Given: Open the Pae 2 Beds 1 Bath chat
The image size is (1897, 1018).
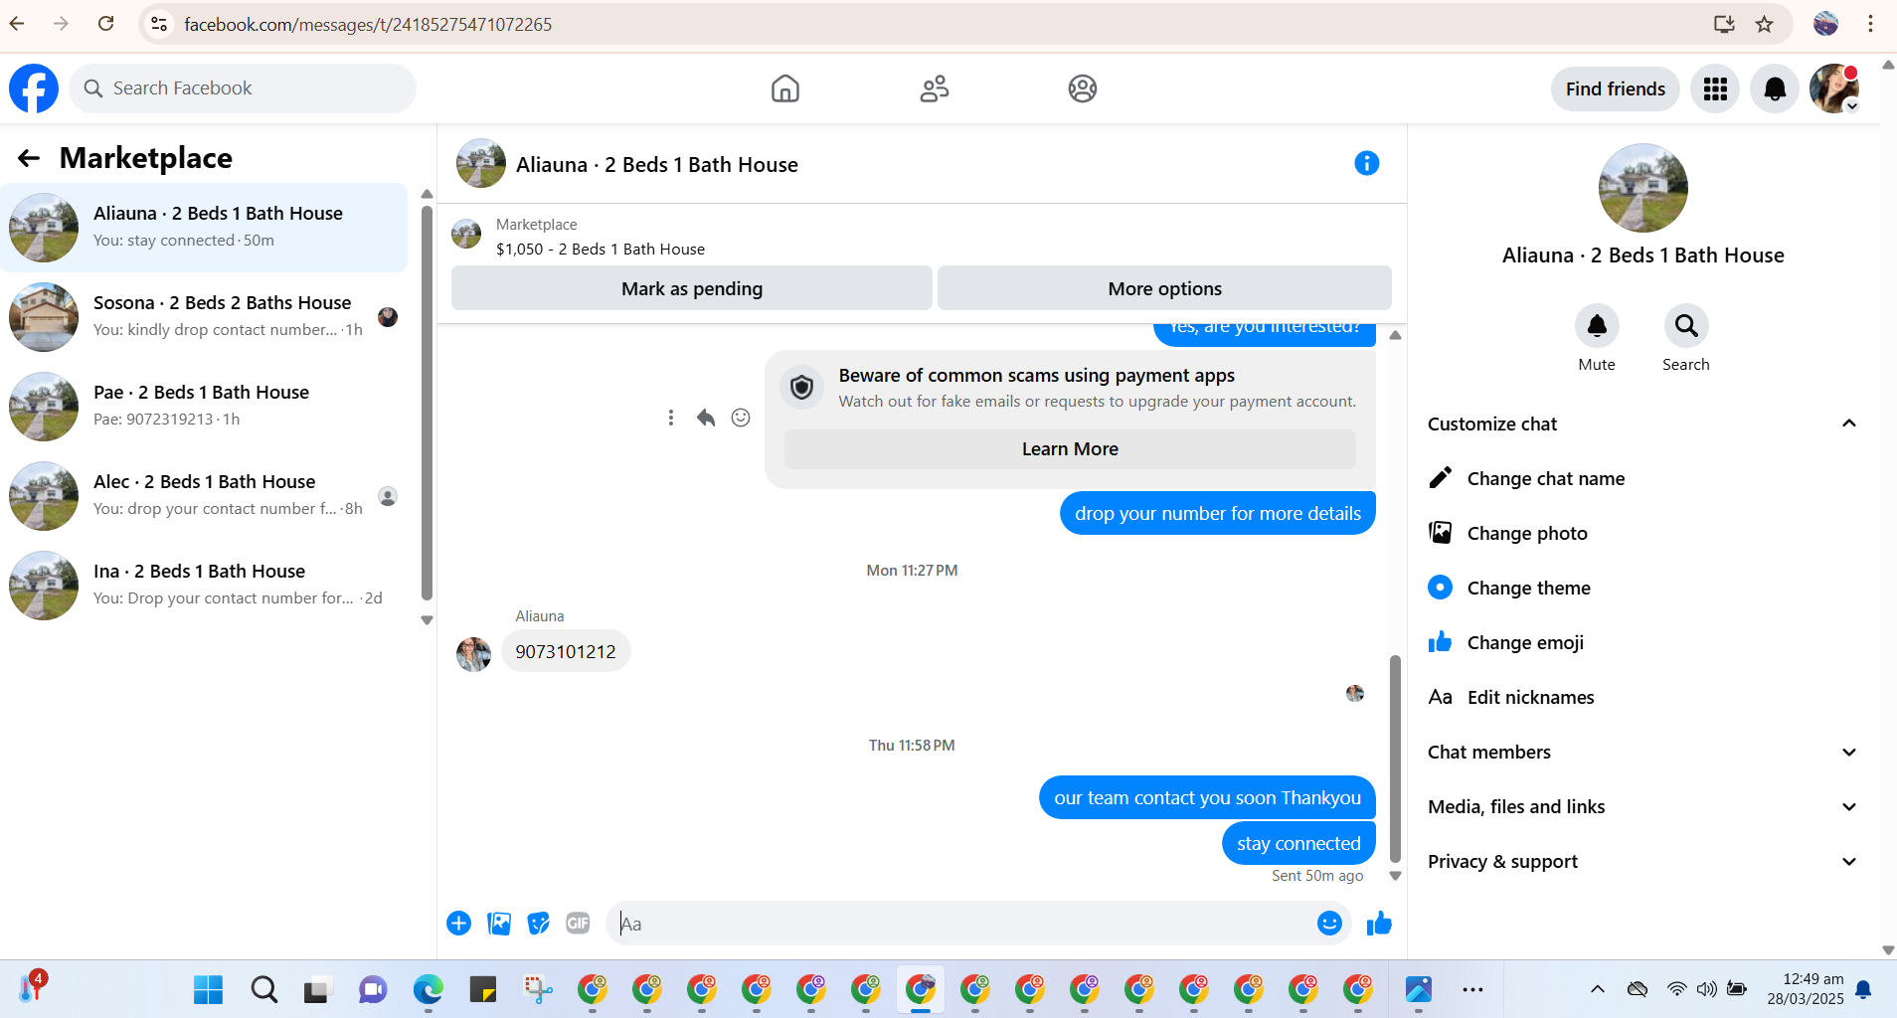Looking at the screenshot, I should tap(204, 407).
